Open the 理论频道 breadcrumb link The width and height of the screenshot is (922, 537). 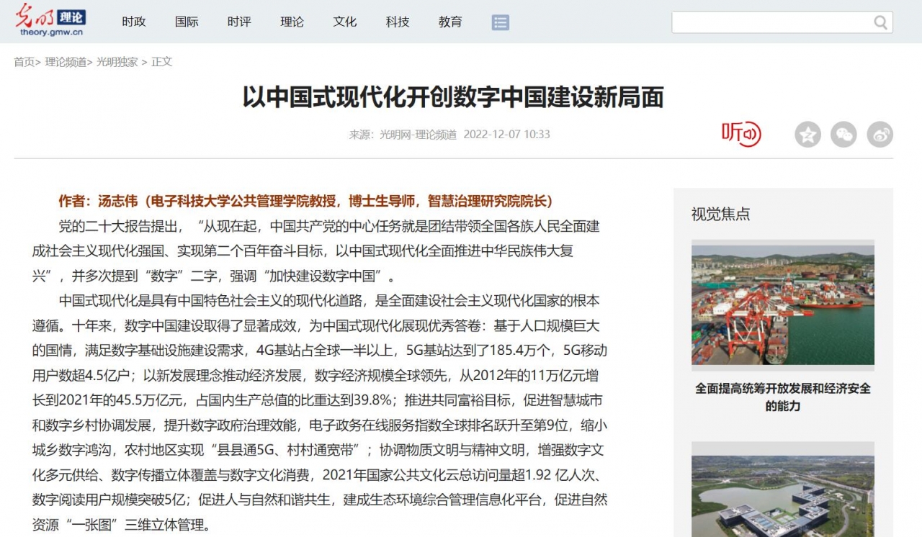pyautogui.click(x=66, y=62)
